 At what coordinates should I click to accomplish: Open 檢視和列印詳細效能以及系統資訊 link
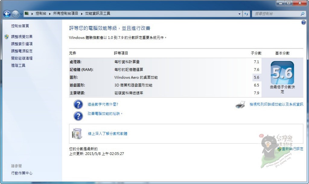tap(276, 104)
